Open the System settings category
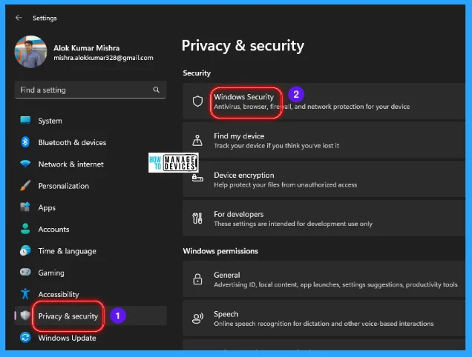This screenshot has height=357, width=472. point(50,121)
